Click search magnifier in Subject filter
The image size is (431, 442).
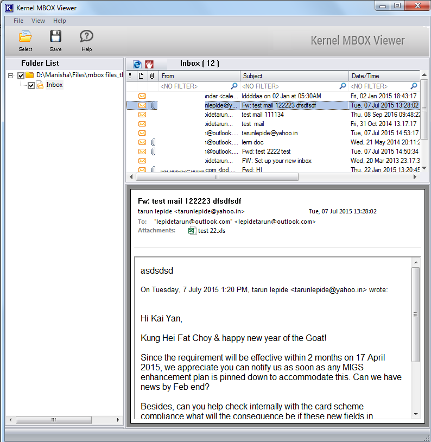point(343,86)
